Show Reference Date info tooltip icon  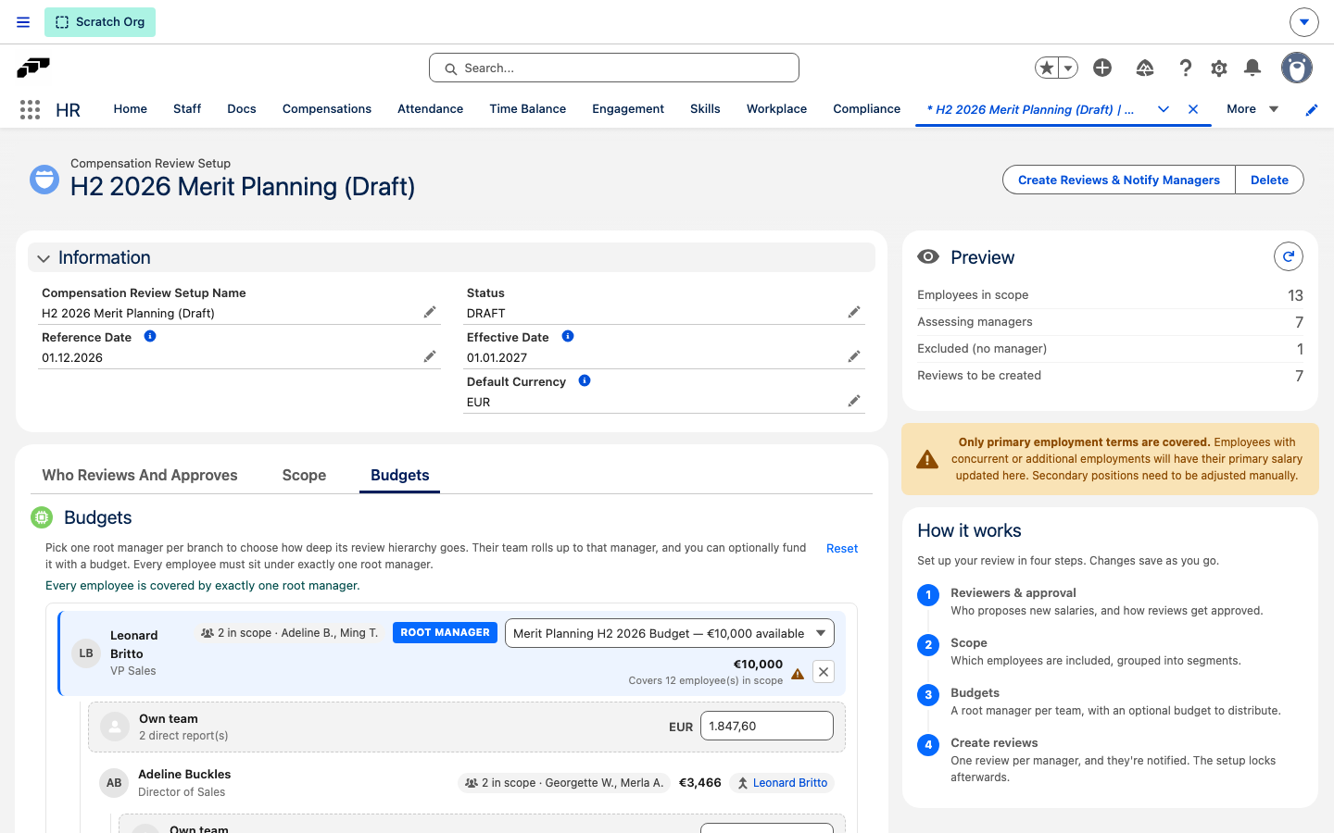click(150, 336)
